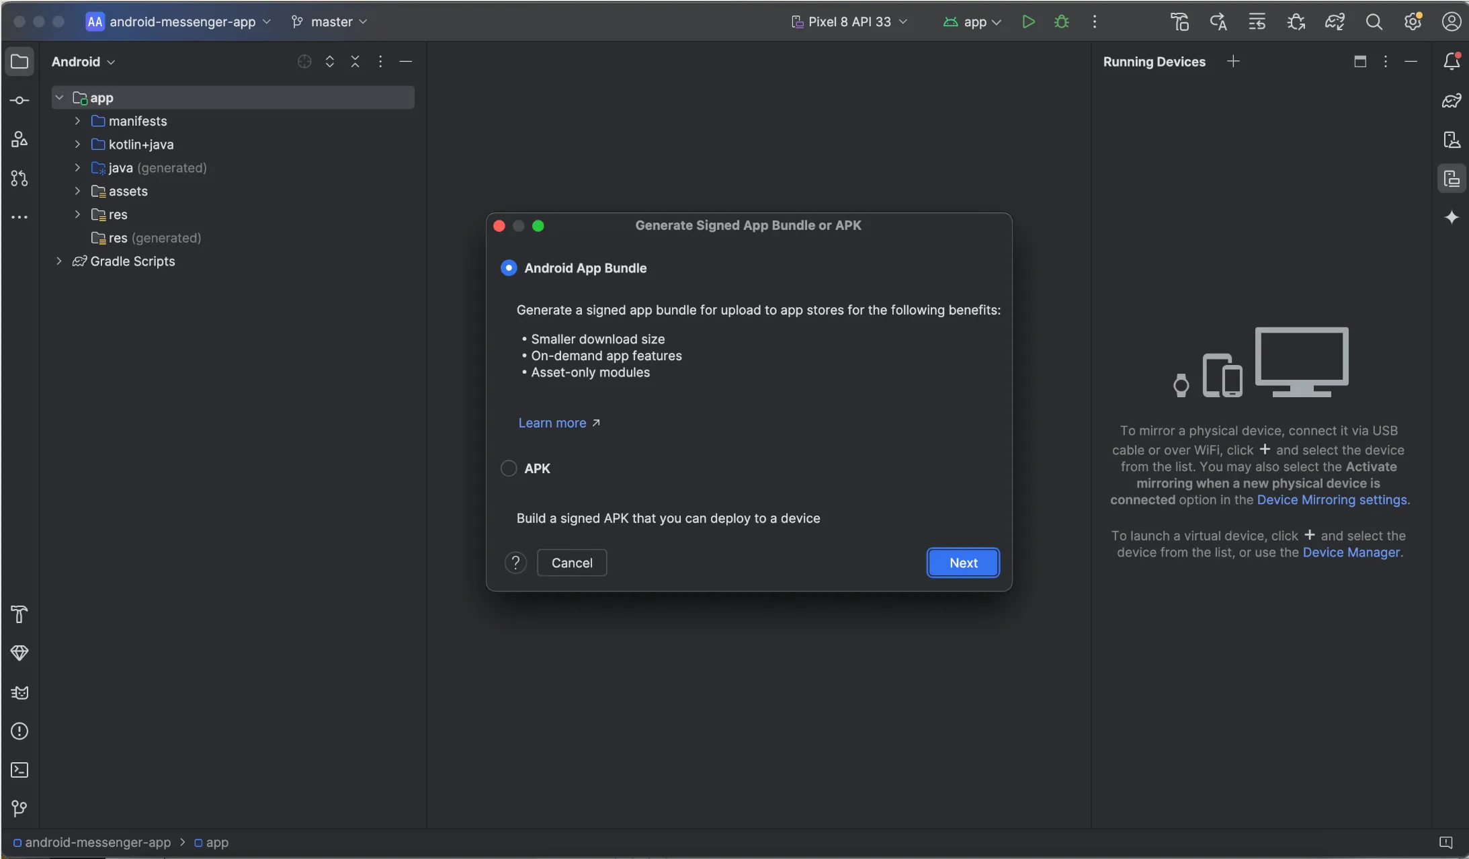Expand the res folder
The image size is (1469, 859).
tap(77, 214)
